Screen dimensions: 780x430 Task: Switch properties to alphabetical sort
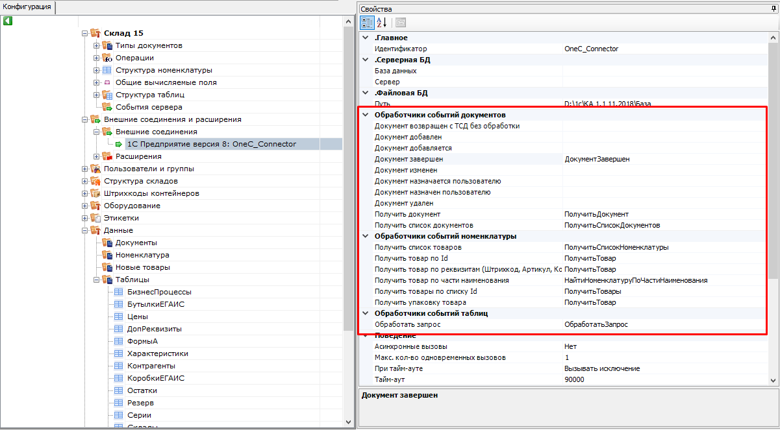pos(382,22)
